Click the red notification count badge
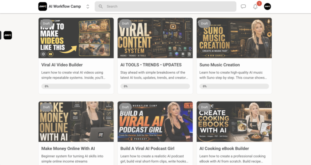 coord(259,3)
